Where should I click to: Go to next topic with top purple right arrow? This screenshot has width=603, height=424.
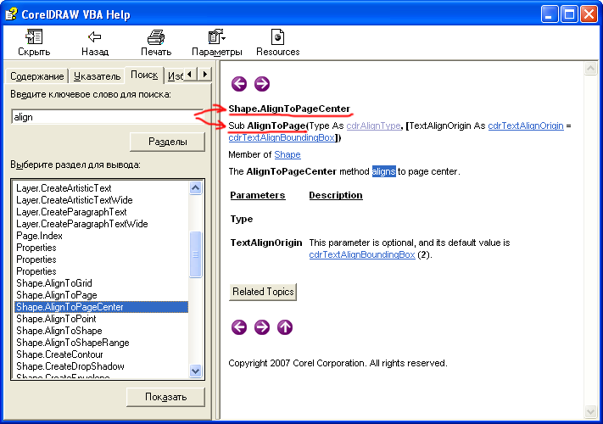(262, 83)
